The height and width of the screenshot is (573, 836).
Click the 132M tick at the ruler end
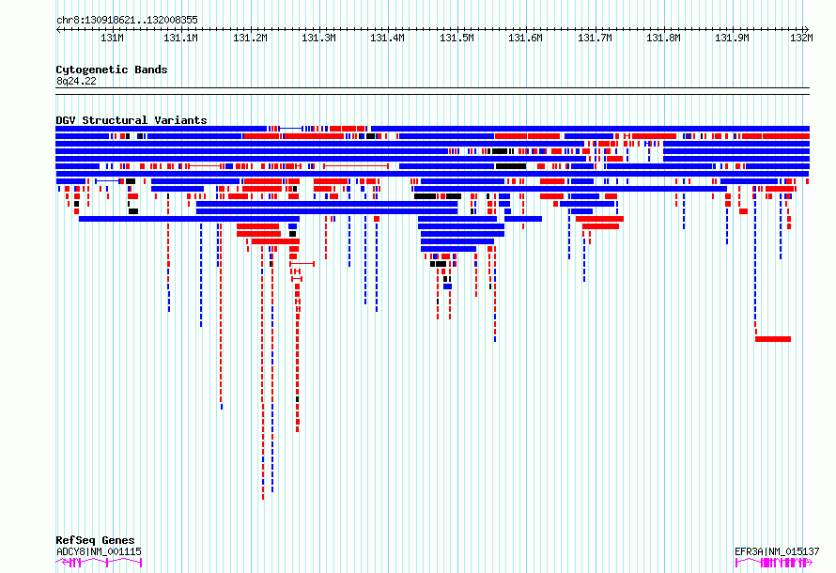(x=802, y=38)
